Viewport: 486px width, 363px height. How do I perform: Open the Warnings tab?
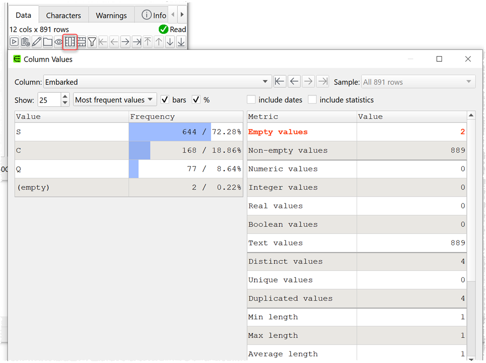(x=111, y=15)
